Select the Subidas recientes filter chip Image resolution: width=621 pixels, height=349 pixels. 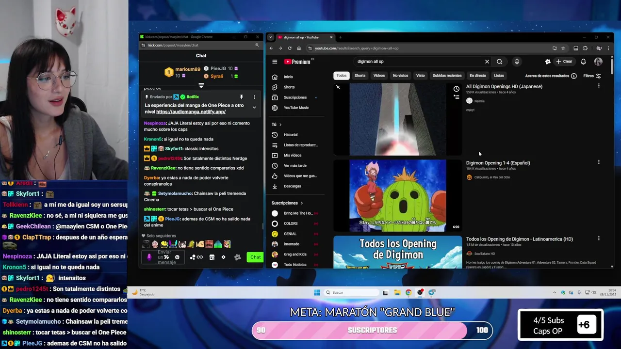[447, 76]
